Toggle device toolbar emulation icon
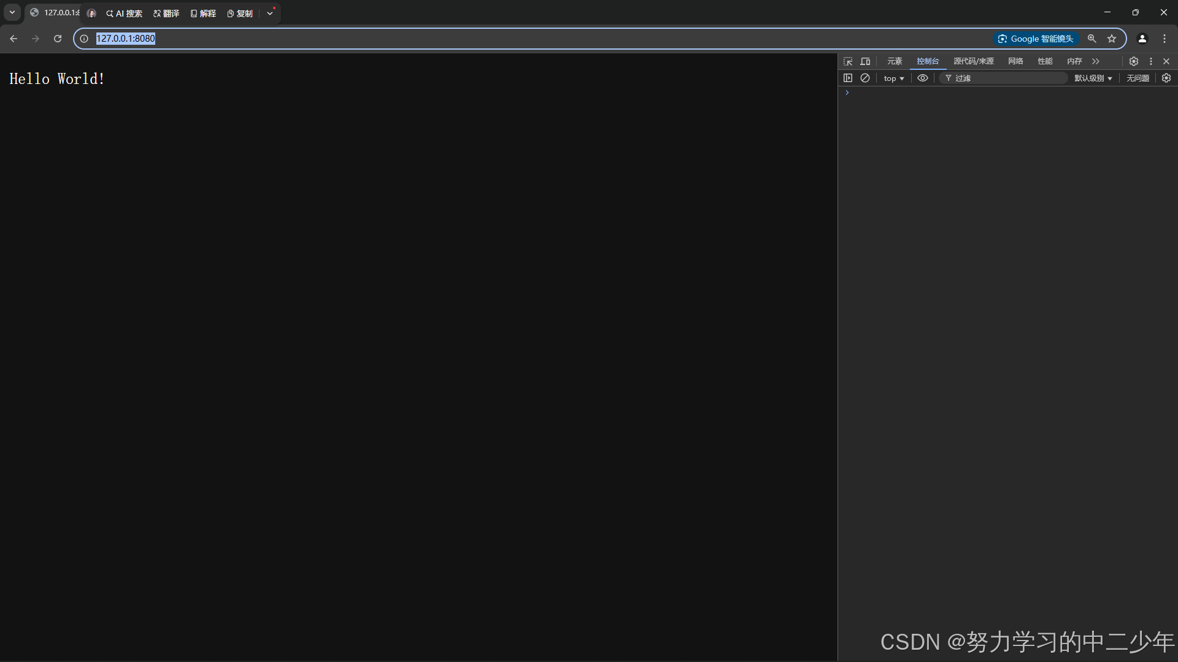1178x662 pixels. tap(865, 61)
